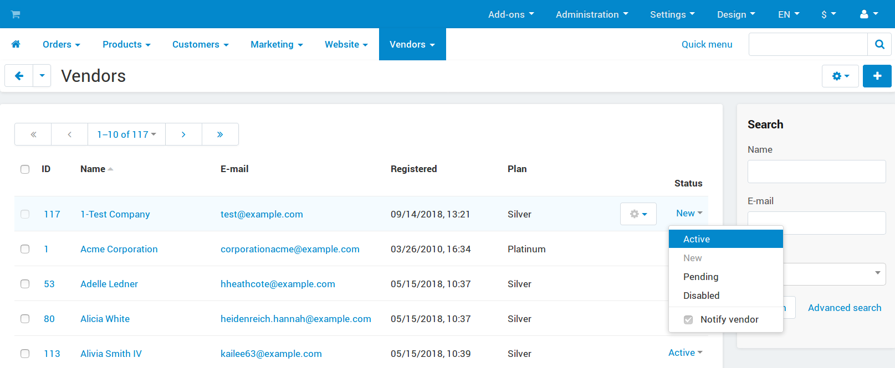Image resolution: width=895 pixels, height=368 pixels.
Task: Open the select dropdown in Search panel
Action: tap(835, 274)
